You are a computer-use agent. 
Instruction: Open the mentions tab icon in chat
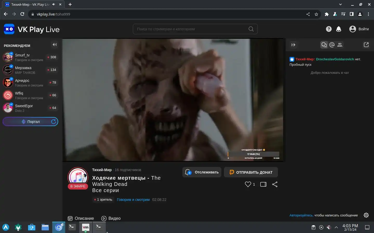(332, 45)
